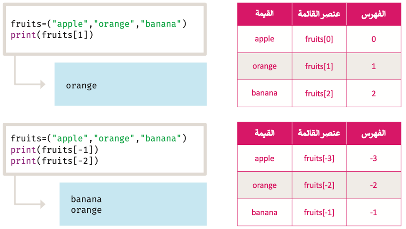This screenshot has height=229, width=406.
Task: Click the print(fruits[-2]) code line
Action: pos(54,161)
